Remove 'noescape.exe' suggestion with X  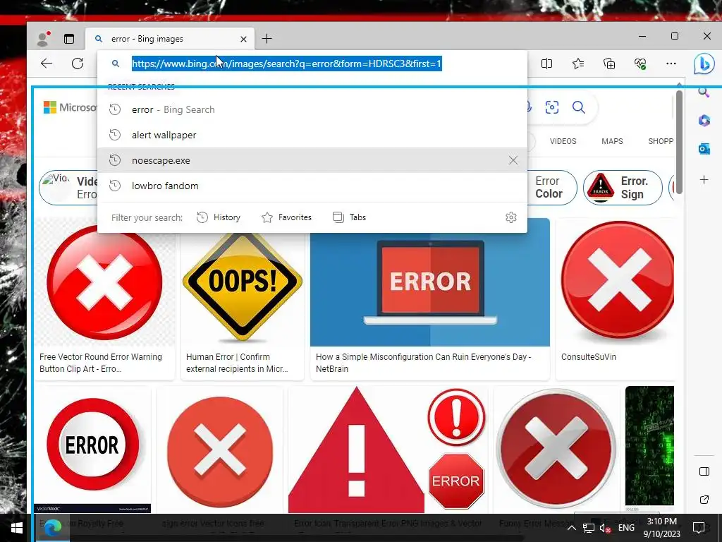[x=513, y=160]
